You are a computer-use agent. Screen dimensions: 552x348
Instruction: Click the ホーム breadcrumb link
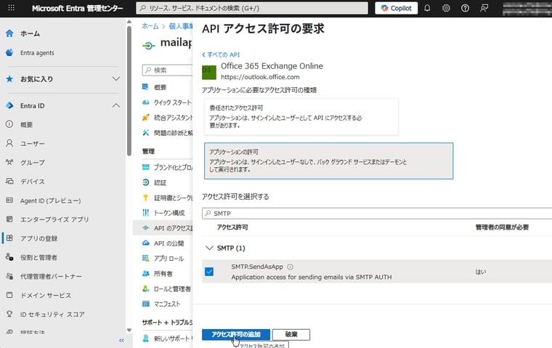click(x=150, y=26)
